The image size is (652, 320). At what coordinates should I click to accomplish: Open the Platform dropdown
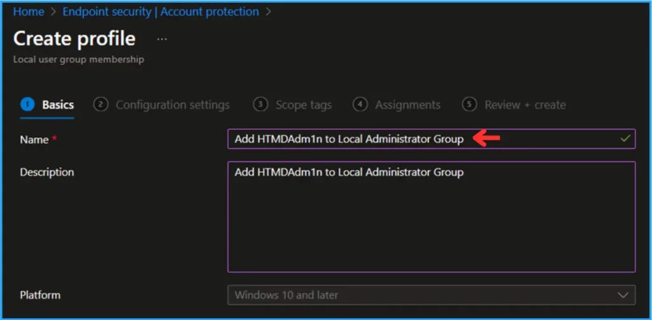[431, 295]
